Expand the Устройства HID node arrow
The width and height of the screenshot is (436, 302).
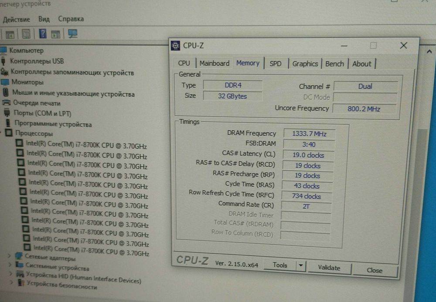11,274
